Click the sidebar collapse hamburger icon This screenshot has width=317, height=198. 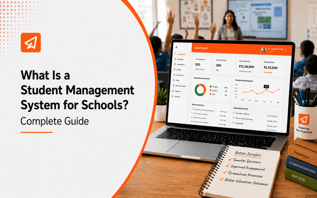(x=176, y=47)
